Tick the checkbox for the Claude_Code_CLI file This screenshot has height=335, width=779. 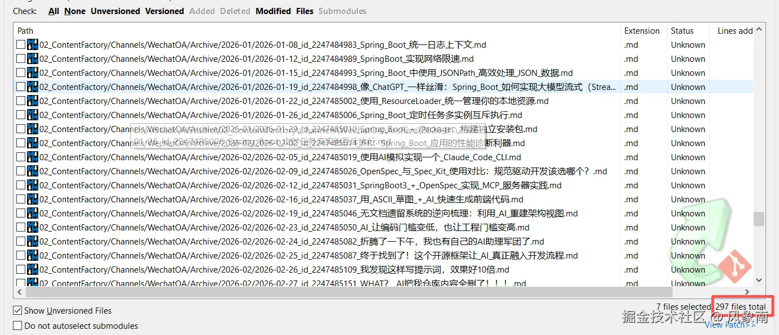click(x=21, y=157)
